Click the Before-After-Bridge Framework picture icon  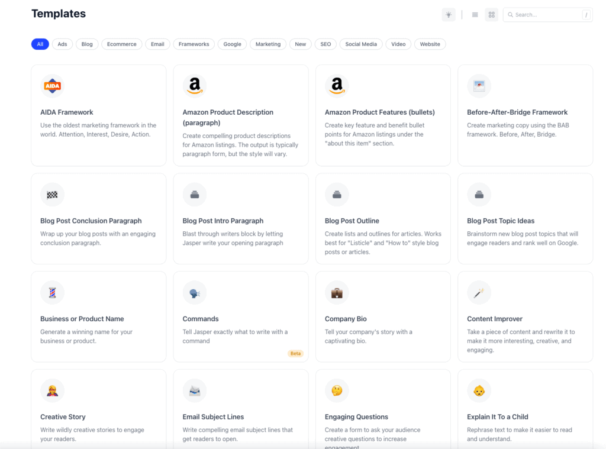pyautogui.click(x=479, y=86)
